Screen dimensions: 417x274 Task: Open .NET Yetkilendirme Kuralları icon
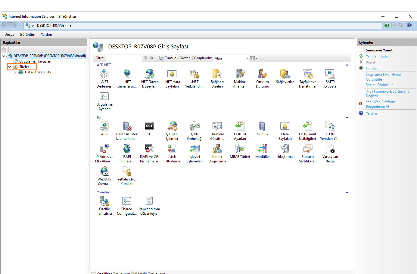tap(195, 74)
